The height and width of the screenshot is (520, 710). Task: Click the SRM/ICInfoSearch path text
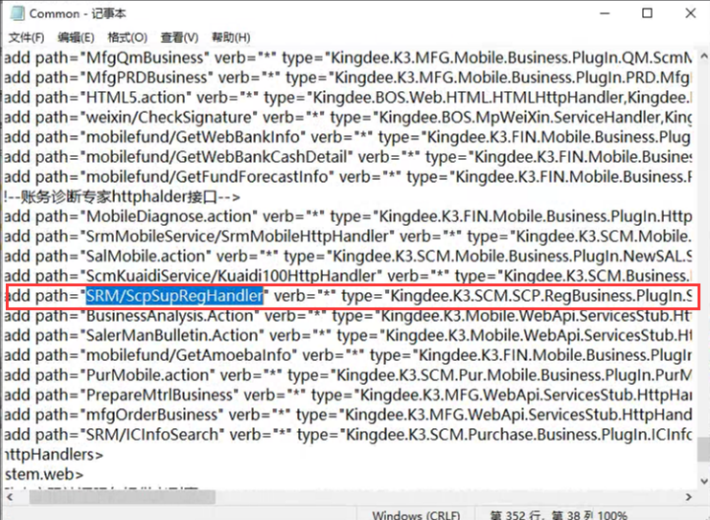coord(152,435)
